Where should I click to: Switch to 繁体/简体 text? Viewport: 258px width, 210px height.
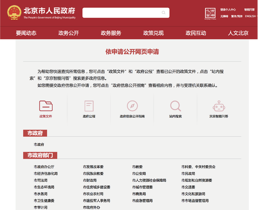(237, 16)
